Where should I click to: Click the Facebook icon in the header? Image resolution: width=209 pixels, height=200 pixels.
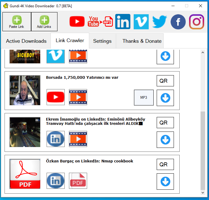tap(178, 22)
